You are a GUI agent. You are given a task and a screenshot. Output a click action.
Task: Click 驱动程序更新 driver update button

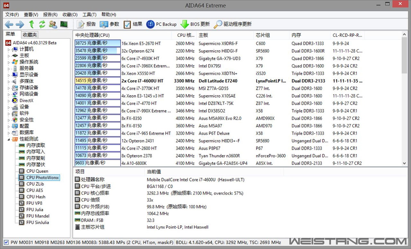click(x=233, y=24)
